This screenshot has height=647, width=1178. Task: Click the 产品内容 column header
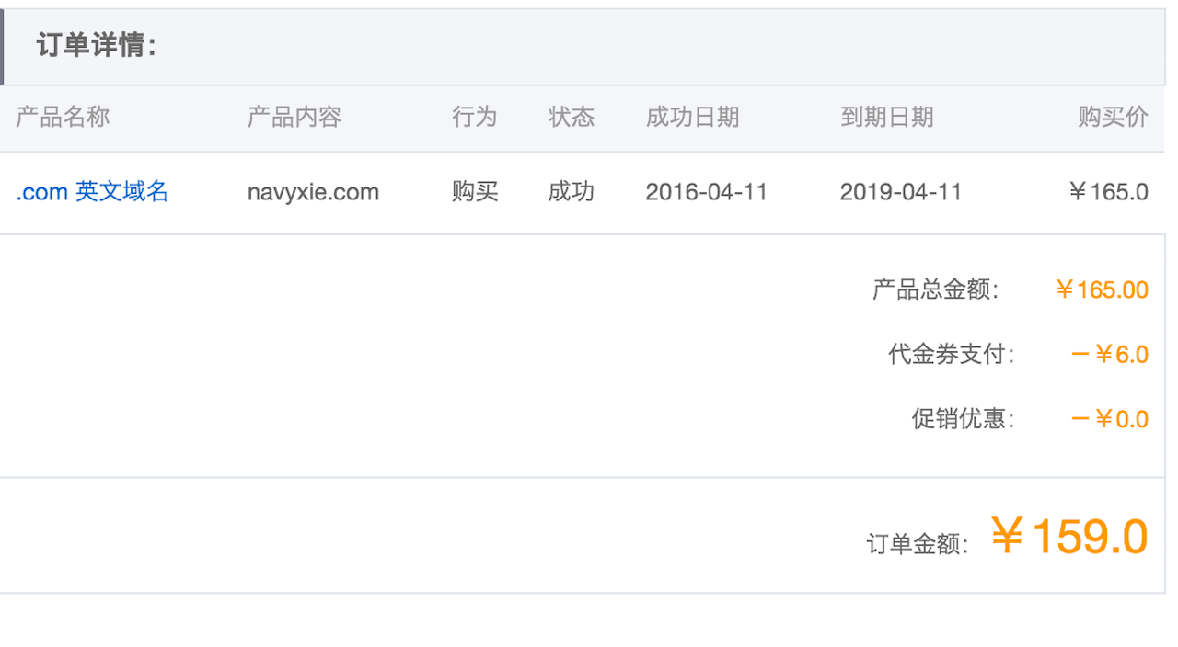pyautogui.click(x=294, y=117)
